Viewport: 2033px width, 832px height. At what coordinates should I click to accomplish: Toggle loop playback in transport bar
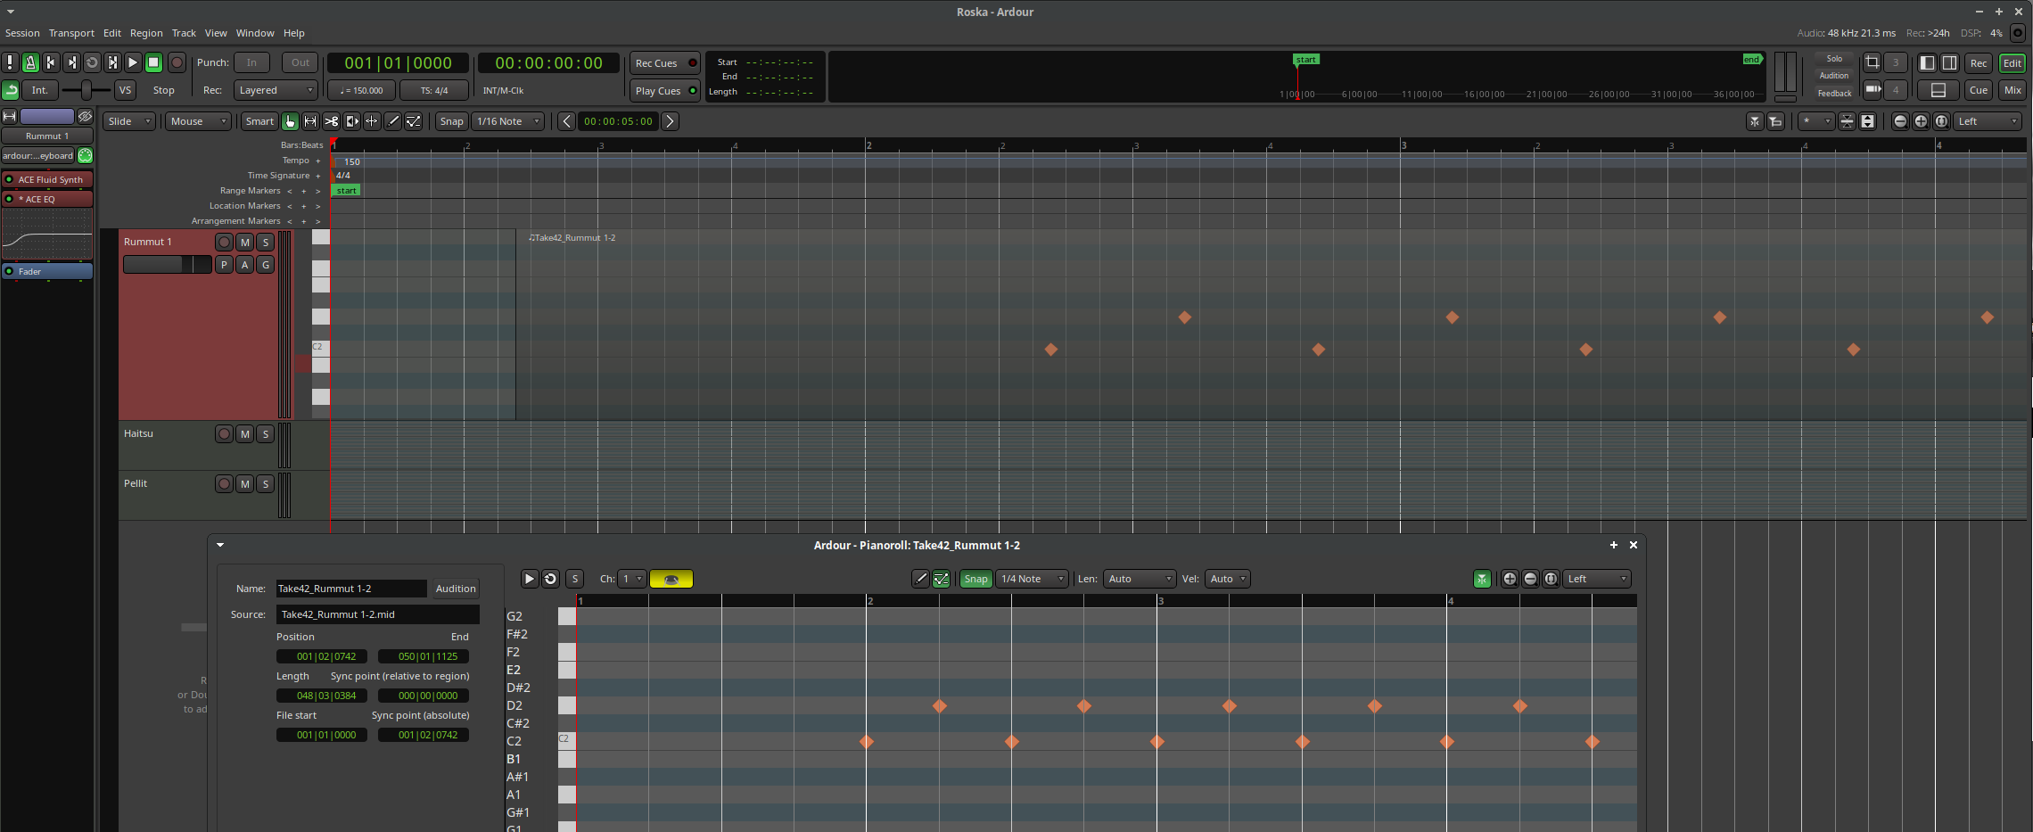pyautogui.click(x=92, y=62)
